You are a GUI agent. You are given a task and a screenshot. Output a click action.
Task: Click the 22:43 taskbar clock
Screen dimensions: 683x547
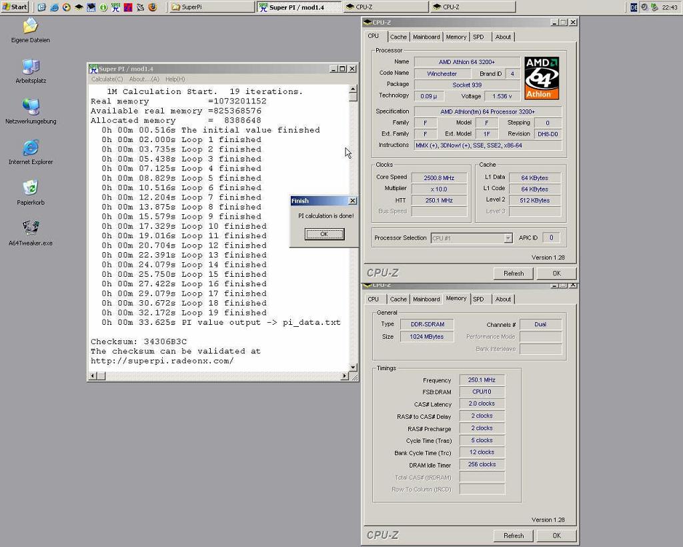pyautogui.click(x=670, y=7)
